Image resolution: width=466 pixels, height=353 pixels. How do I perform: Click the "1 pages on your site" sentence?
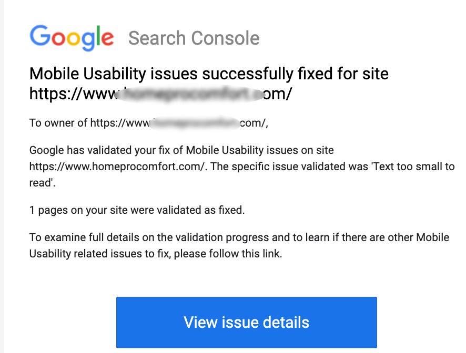tap(137, 211)
